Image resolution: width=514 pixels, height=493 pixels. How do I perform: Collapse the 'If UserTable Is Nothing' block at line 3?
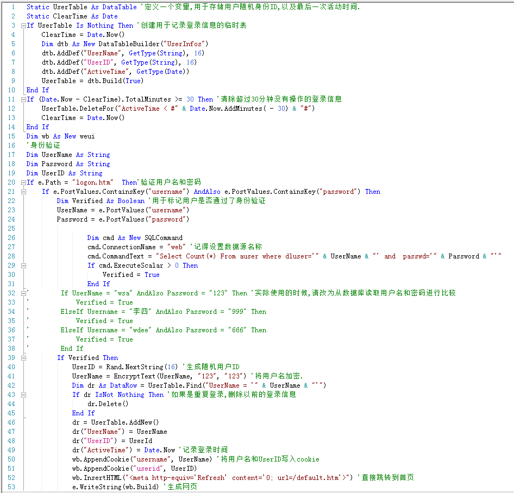[23, 26]
